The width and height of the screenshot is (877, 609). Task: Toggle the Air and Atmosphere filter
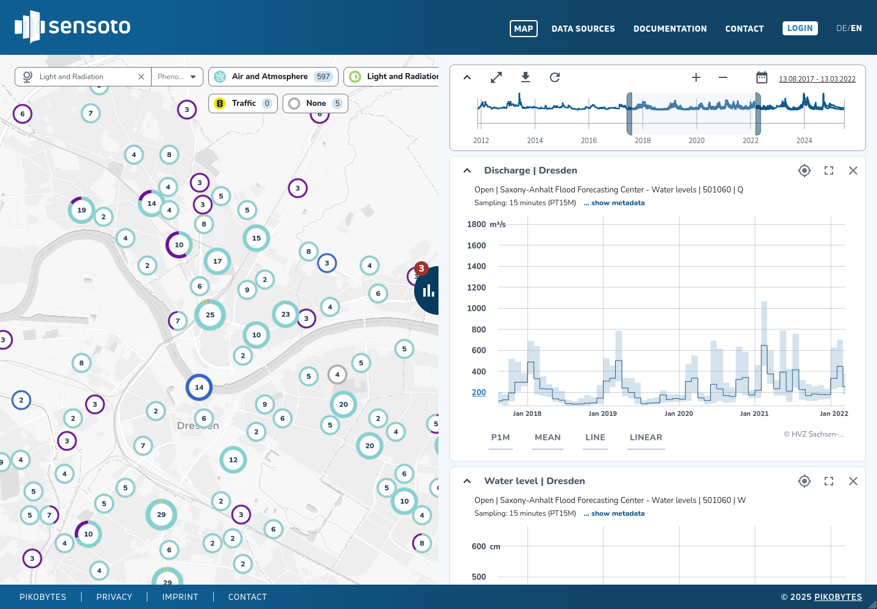273,77
